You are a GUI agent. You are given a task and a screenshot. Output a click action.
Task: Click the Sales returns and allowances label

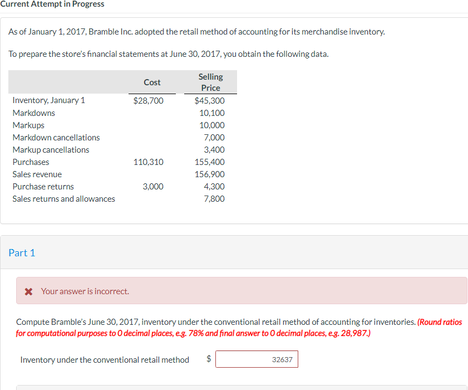point(63,199)
